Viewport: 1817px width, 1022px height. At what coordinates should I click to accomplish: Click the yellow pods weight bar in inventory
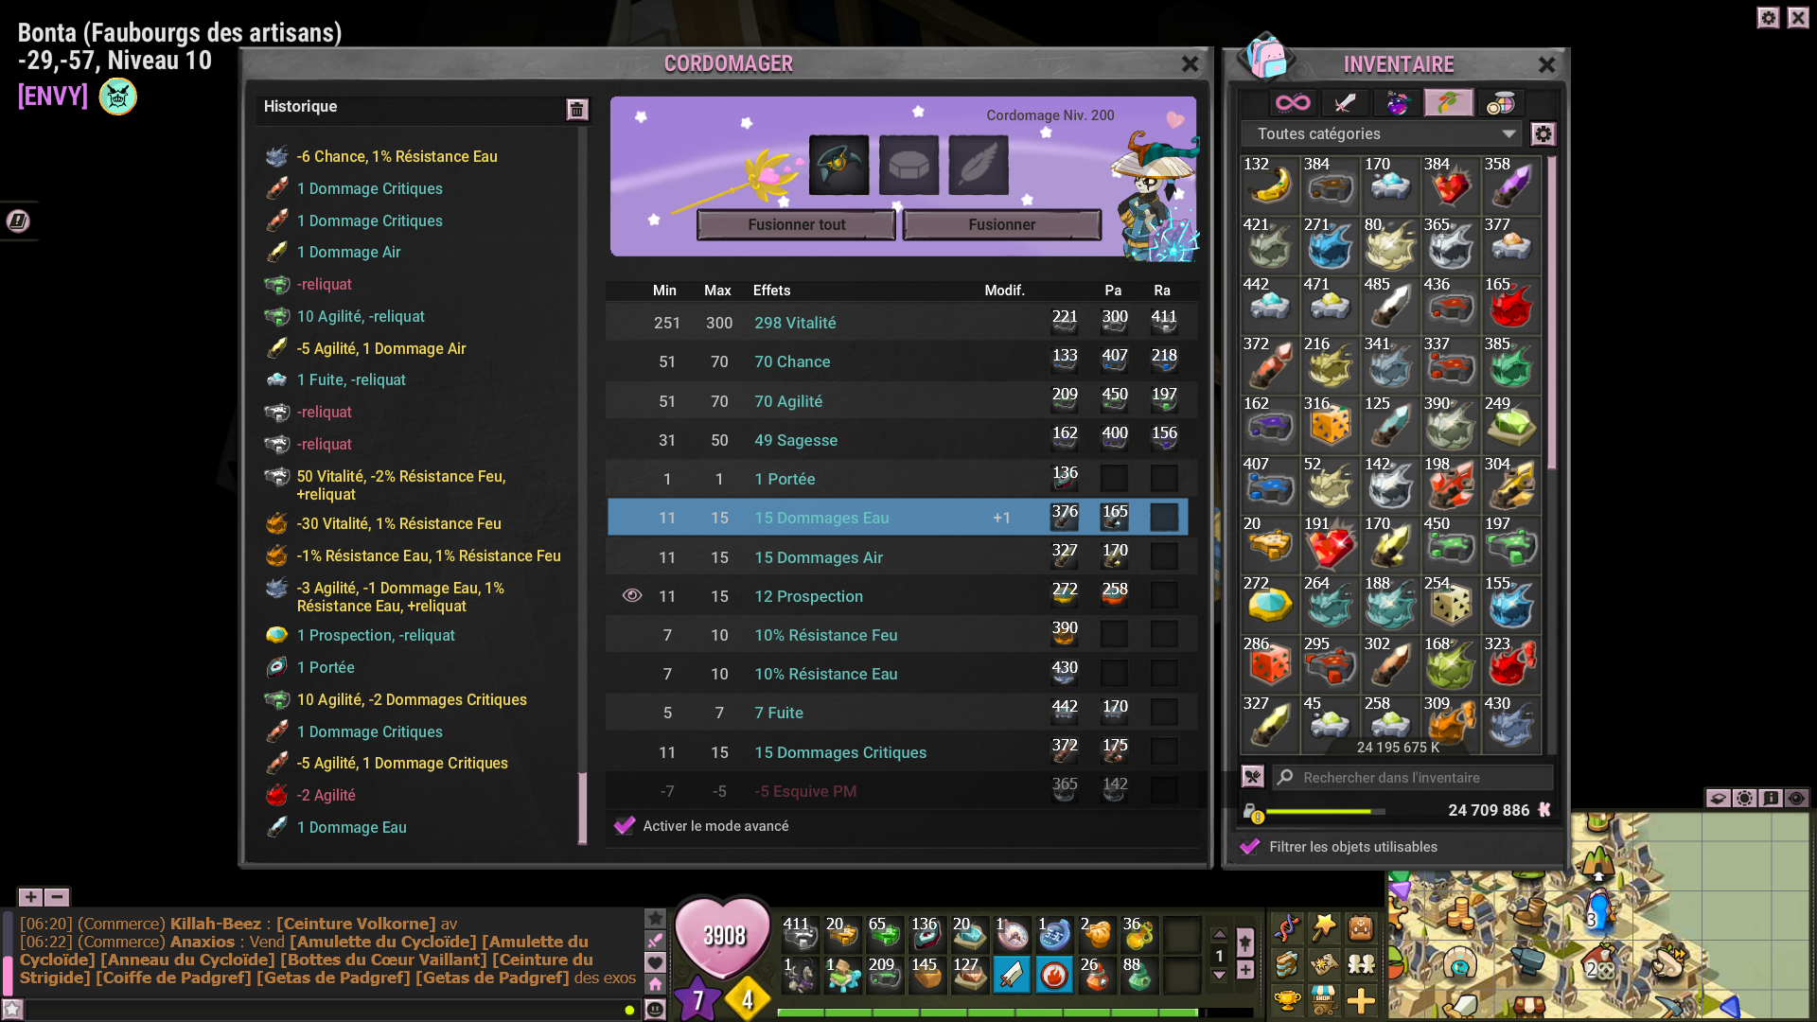tap(1325, 811)
